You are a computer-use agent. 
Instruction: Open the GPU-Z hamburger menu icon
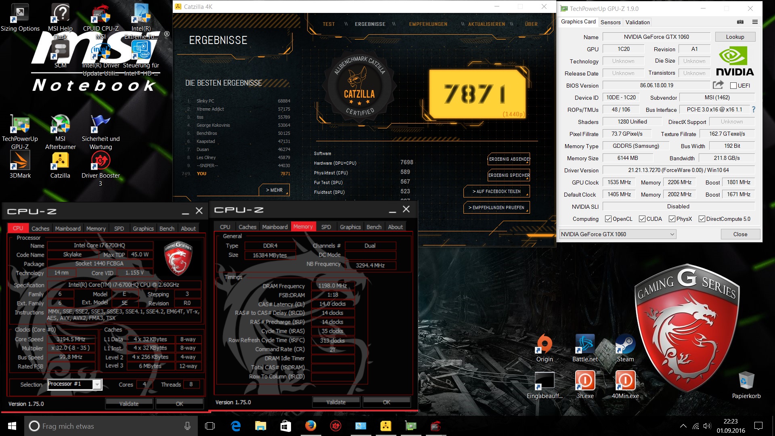tap(755, 22)
